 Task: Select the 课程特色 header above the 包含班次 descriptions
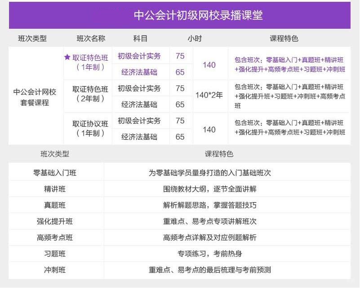284,38
